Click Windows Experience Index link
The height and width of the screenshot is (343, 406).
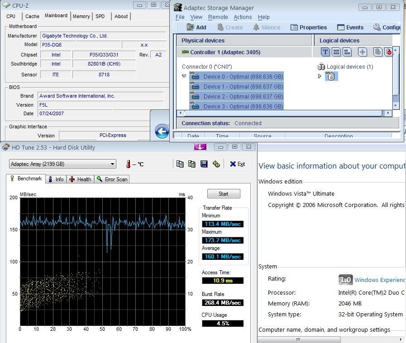(x=379, y=280)
